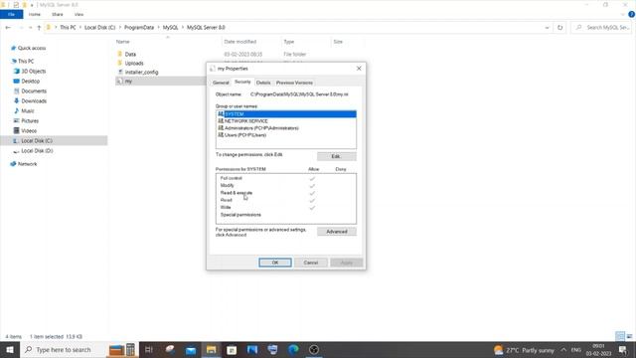Image resolution: width=636 pixels, height=358 pixels.
Task: Select SYSTEM in group or user names
Action: [286, 114]
